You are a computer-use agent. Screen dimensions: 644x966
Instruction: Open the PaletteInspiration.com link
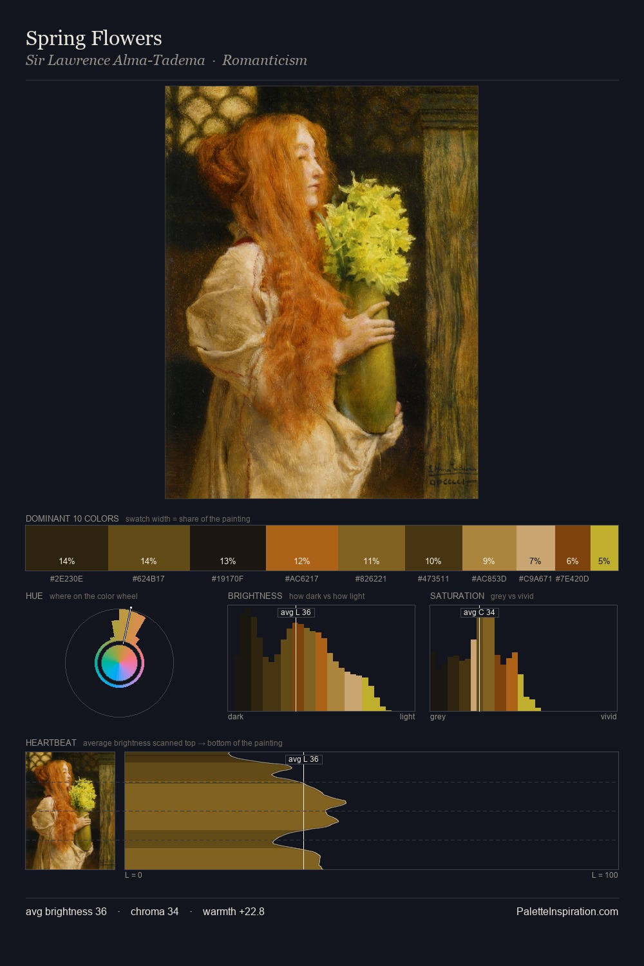(x=567, y=911)
